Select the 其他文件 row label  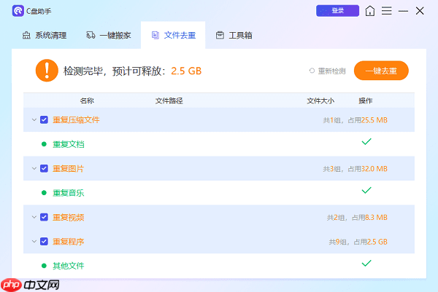69,266
